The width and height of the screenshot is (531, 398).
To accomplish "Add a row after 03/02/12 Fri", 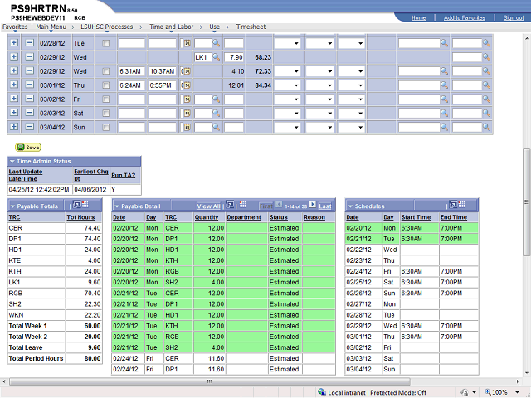I will pos(14,99).
